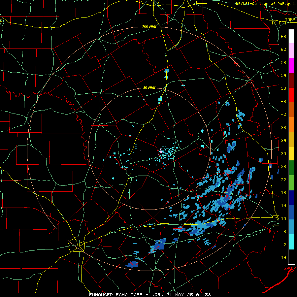
Task: Click the legend value '22'
Action: click(x=283, y=180)
